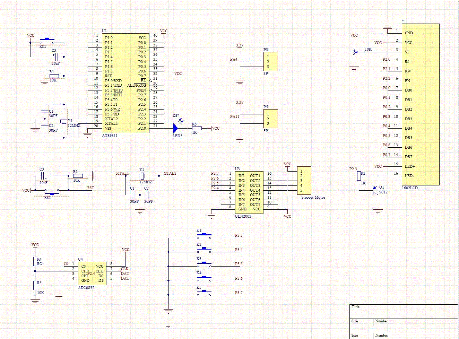Select the K5 push button switch
Screen dimensions: 459x339
click(x=204, y=293)
